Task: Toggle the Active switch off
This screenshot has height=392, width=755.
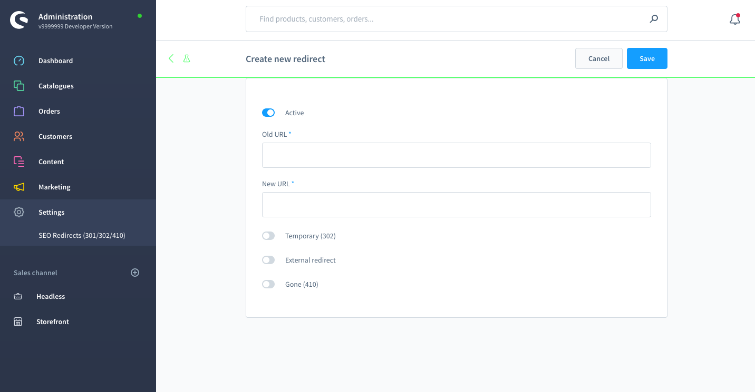Action: 268,113
